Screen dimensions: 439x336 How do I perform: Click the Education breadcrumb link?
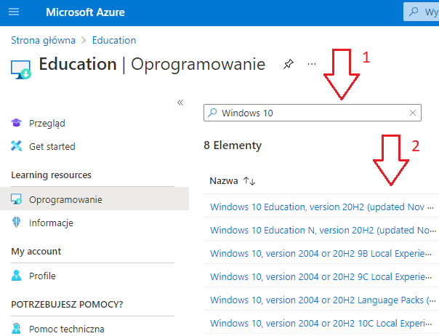pos(114,40)
